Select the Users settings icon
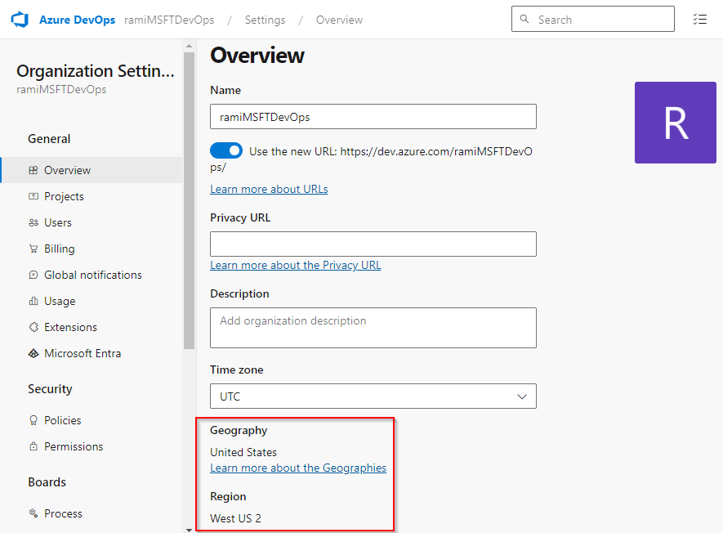This screenshot has height=533, width=723. coord(32,222)
